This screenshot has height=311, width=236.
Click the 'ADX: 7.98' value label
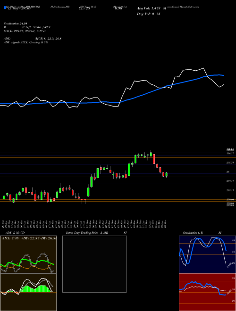(x=10, y=238)
